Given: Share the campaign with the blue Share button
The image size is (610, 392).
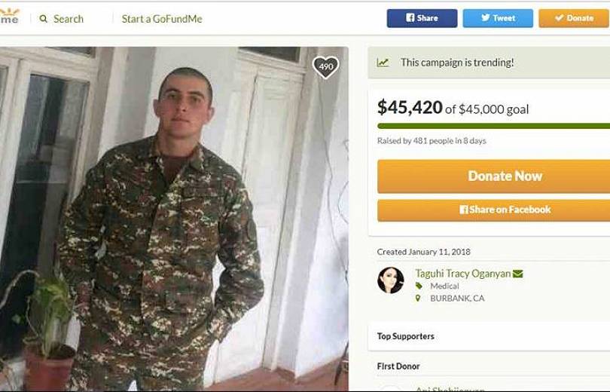Looking at the screenshot, I should pyautogui.click(x=422, y=18).
